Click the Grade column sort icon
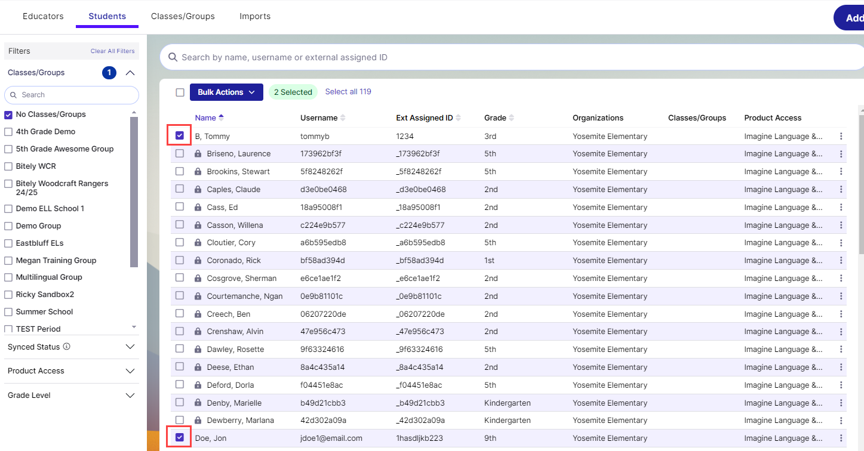The height and width of the screenshot is (451, 864). point(512,118)
